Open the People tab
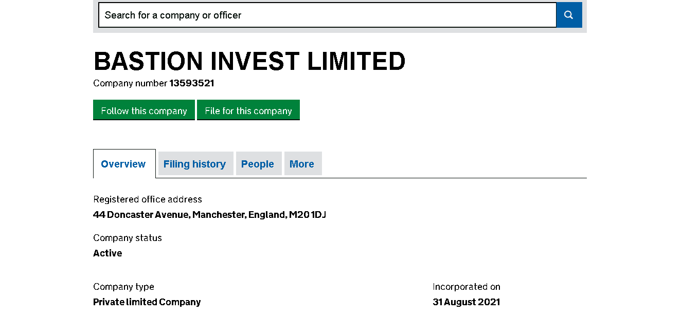The image size is (682, 316). (x=257, y=164)
